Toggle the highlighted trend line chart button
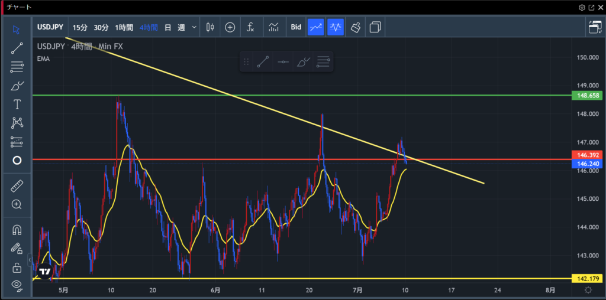606x300 pixels. [x=316, y=27]
